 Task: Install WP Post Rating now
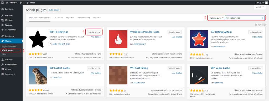point(175,68)
